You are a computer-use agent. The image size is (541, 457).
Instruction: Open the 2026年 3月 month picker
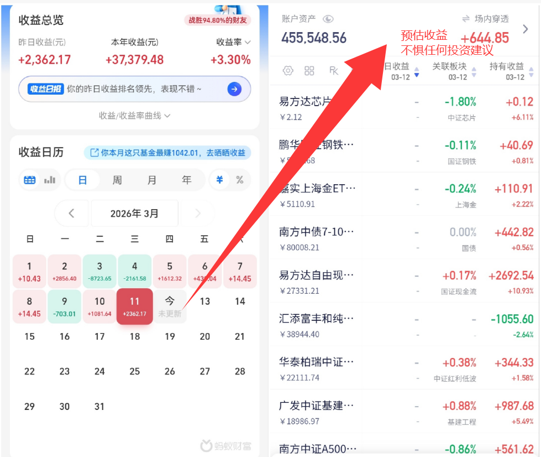coord(135,213)
